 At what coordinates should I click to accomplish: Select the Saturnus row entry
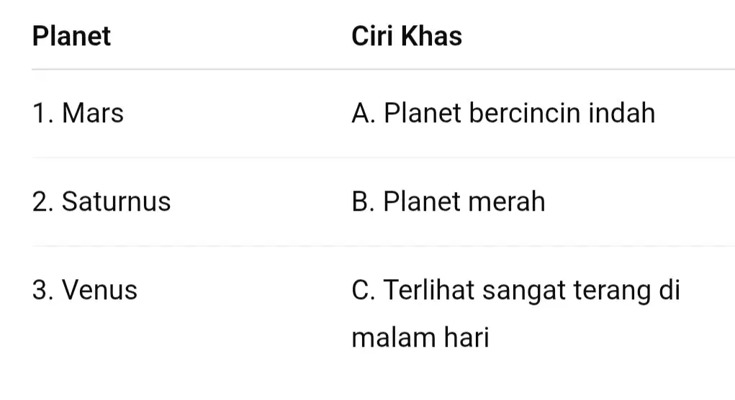[102, 201]
